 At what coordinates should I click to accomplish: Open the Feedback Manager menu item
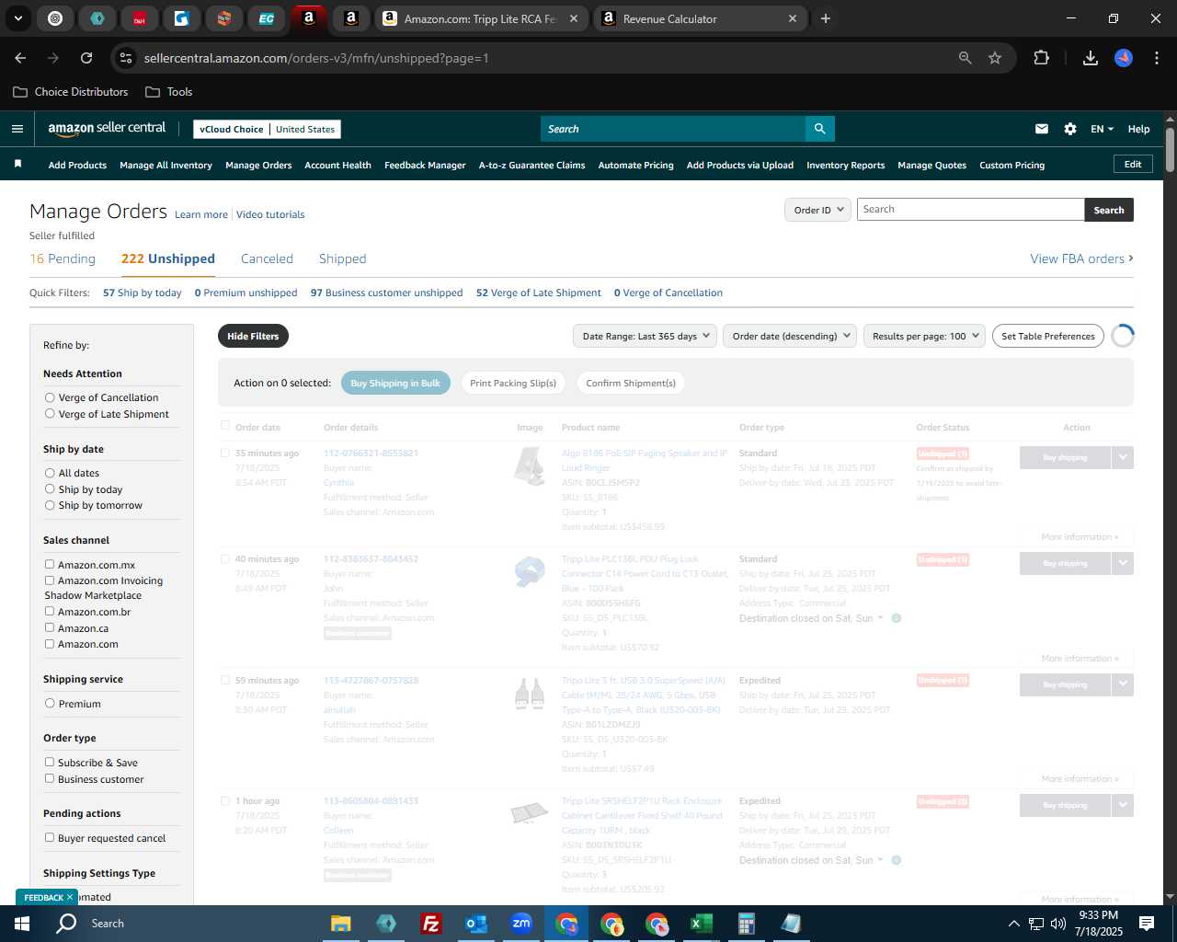point(425,166)
